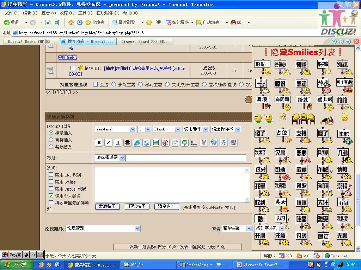This screenshot has width=361, height=270.
Task: Select the 直接插入 radio option
Action: [51, 140]
